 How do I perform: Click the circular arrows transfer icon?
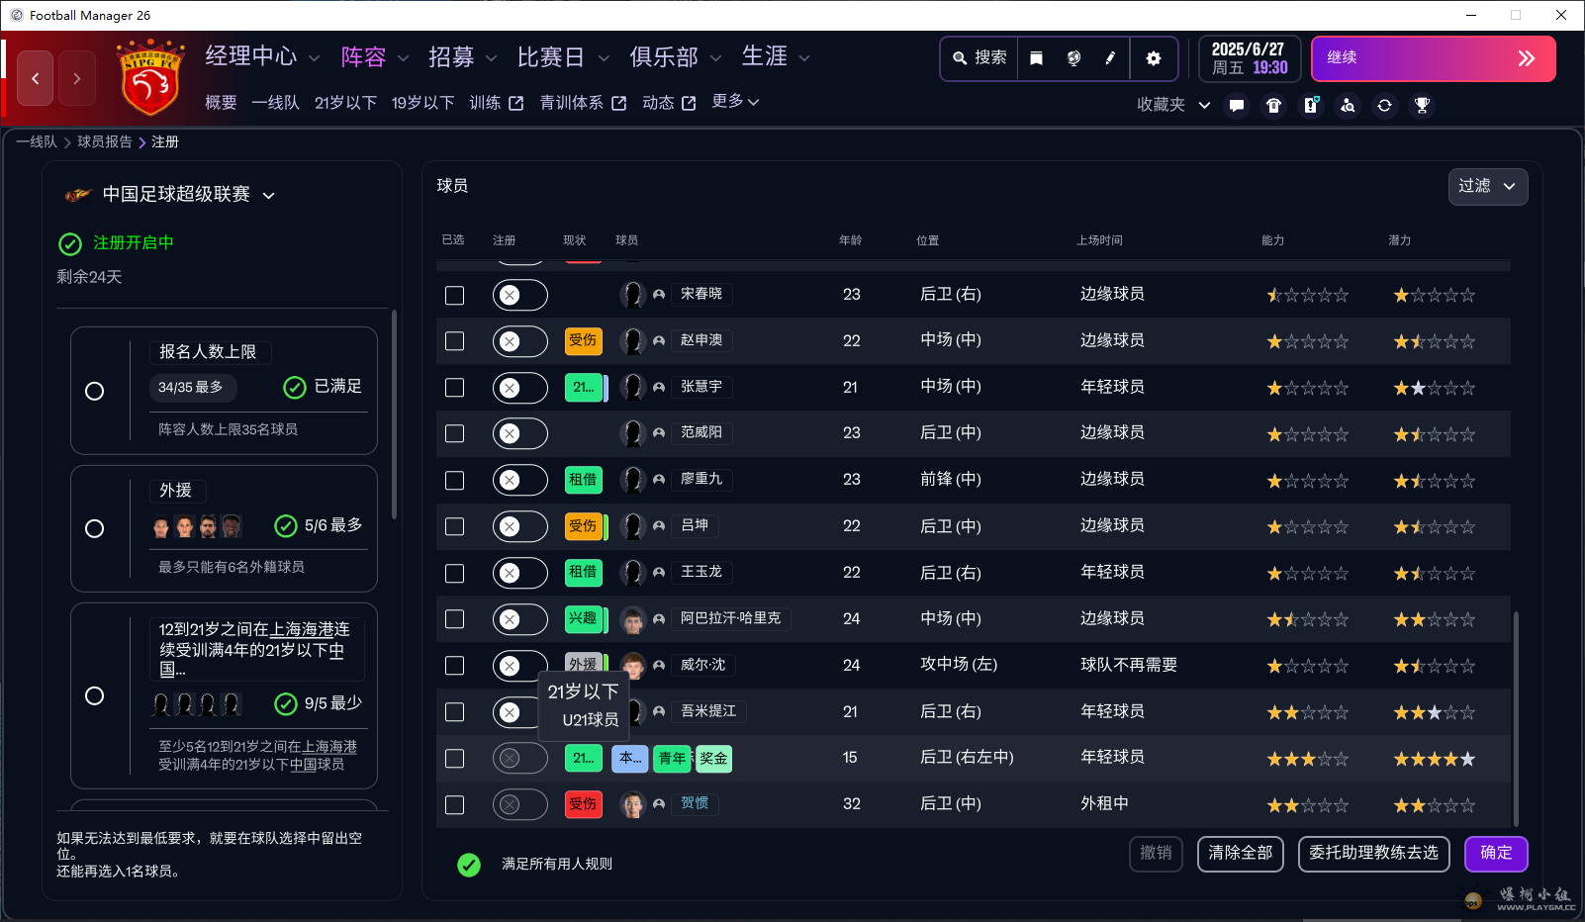click(1384, 105)
